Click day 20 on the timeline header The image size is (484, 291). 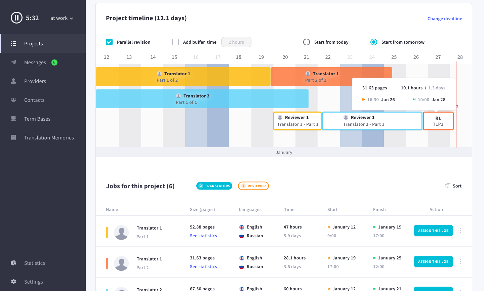(285, 57)
